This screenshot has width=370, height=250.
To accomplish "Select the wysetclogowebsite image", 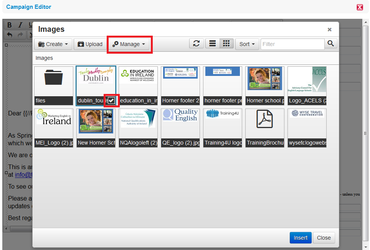I will 307,128.
